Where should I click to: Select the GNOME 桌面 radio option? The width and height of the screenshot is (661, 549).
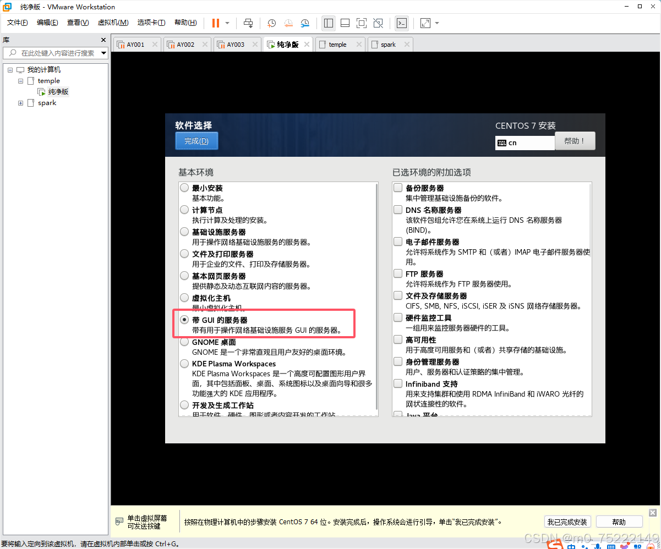click(x=184, y=342)
